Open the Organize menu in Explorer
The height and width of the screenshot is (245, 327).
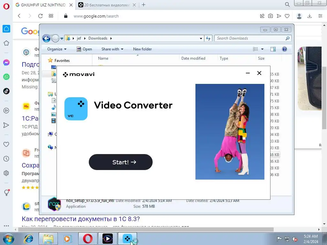pyautogui.click(x=57, y=49)
